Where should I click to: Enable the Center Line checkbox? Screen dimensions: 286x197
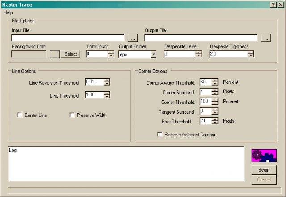pyautogui.click(x=20, y=115)
